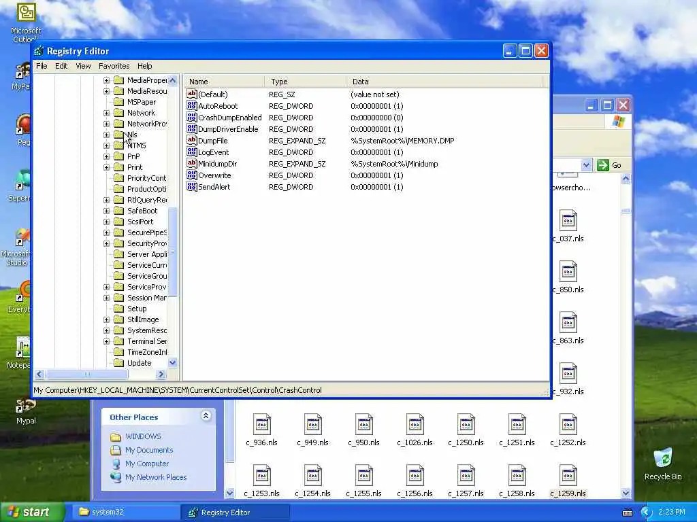Click the %SystemRoot%\MEMORY.DMP data value
Viewport: 697px width, 522px height.
coord(402,141)
